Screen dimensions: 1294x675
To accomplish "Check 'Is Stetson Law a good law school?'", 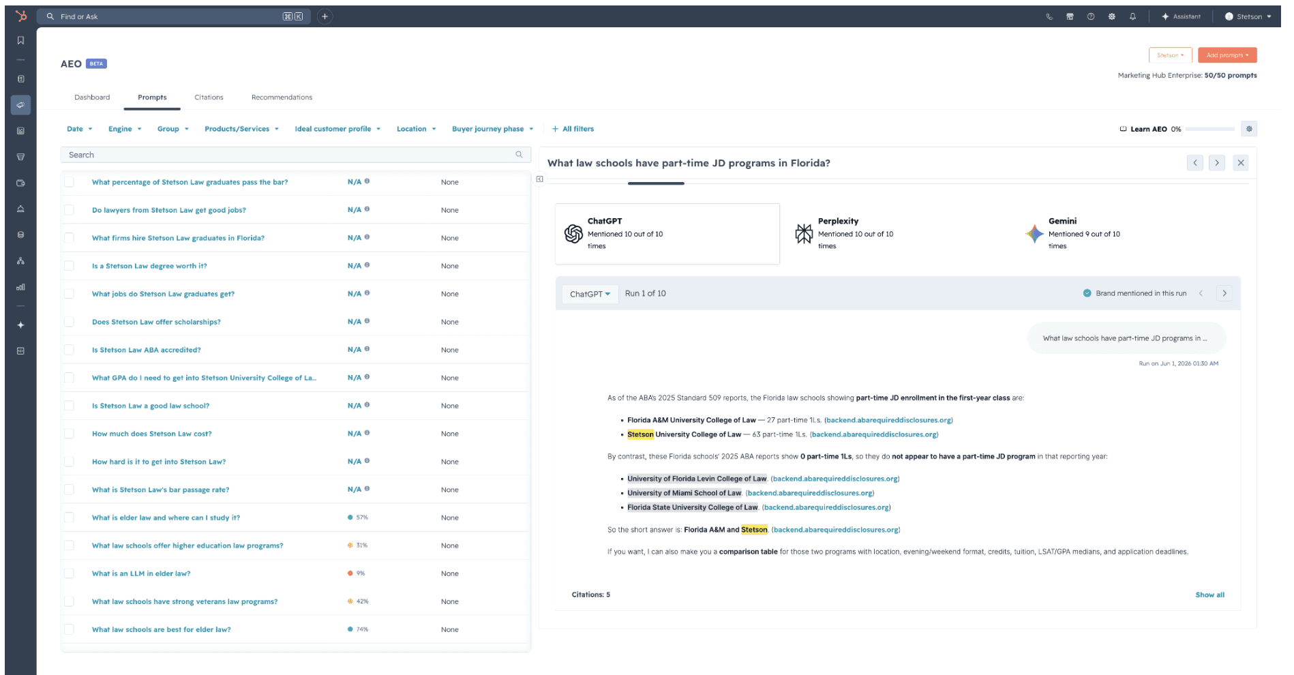I will (69, 406).
